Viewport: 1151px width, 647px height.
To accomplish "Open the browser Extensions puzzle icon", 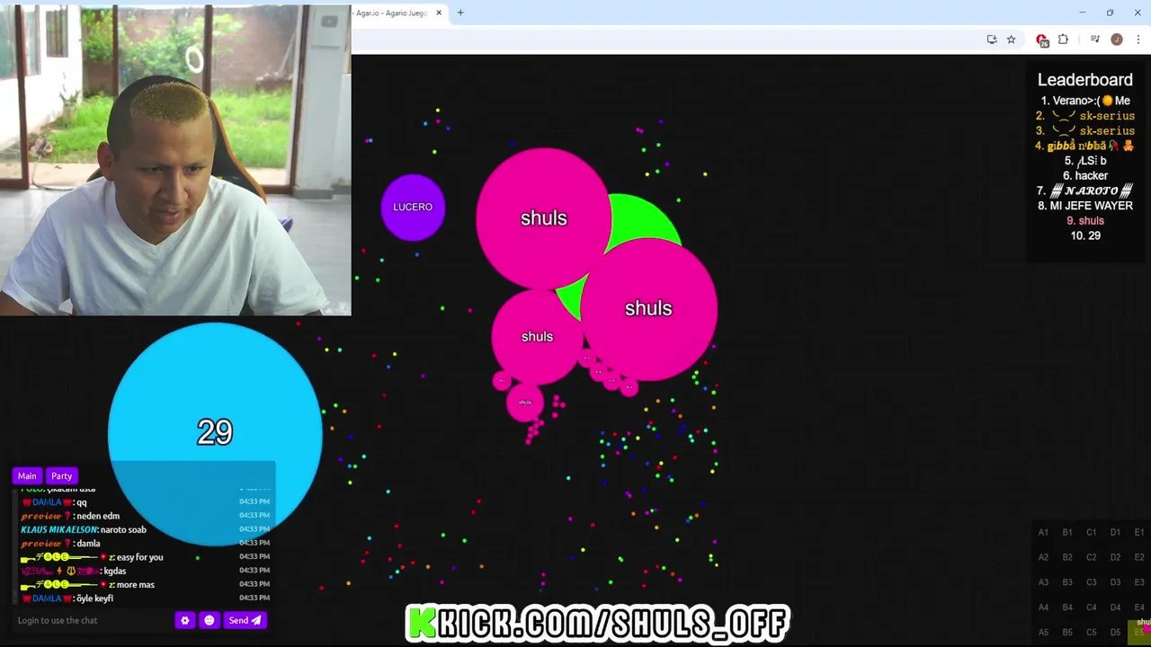I will 1063,40.
